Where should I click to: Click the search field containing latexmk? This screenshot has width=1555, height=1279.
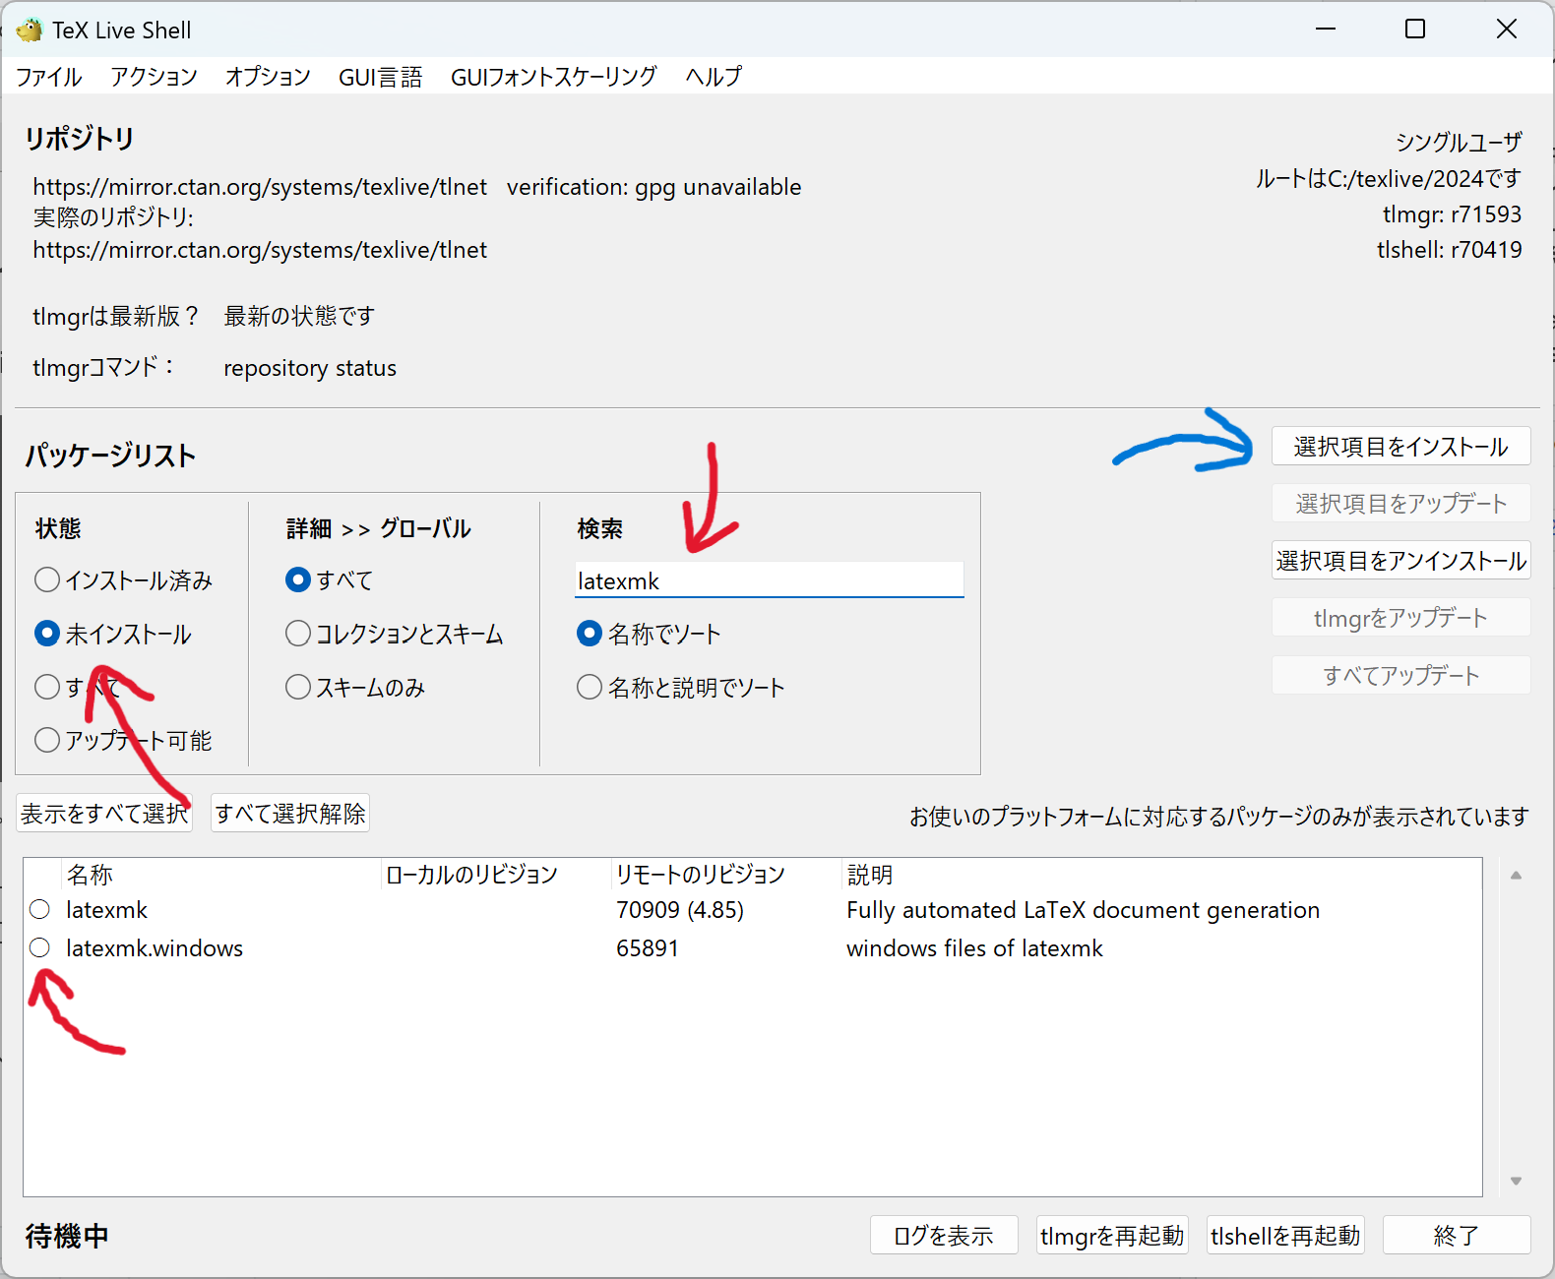click(x=768, y=580)
